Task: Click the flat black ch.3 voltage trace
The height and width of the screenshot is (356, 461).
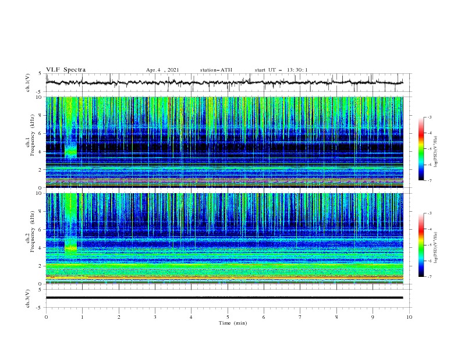Action: coord(224,298)
